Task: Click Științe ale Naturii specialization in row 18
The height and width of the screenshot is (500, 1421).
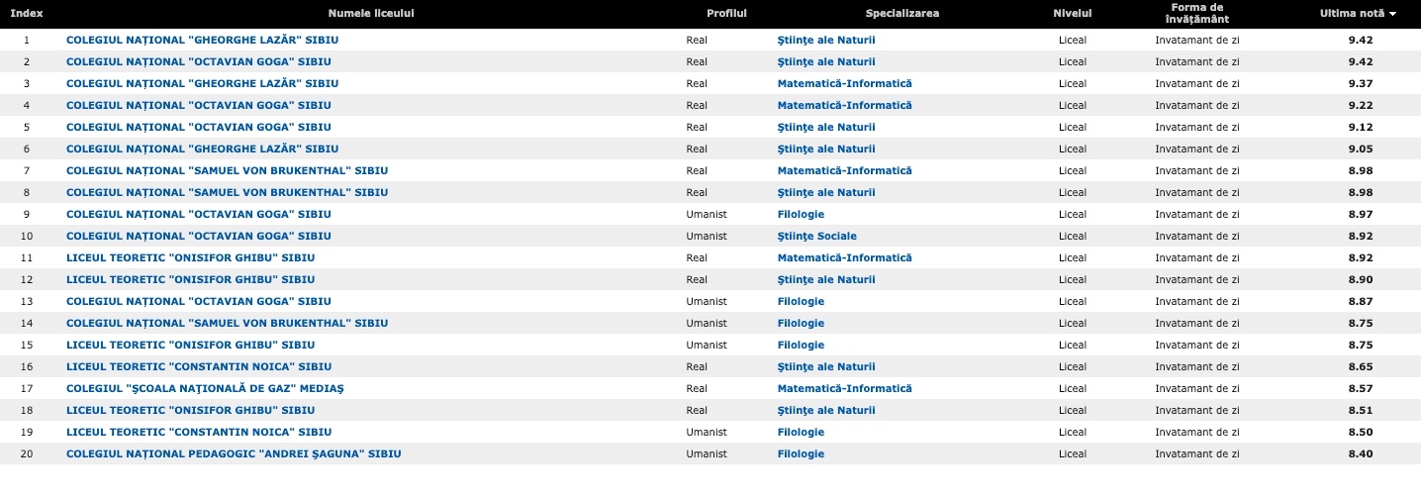Action: click(x=826, y=410)
